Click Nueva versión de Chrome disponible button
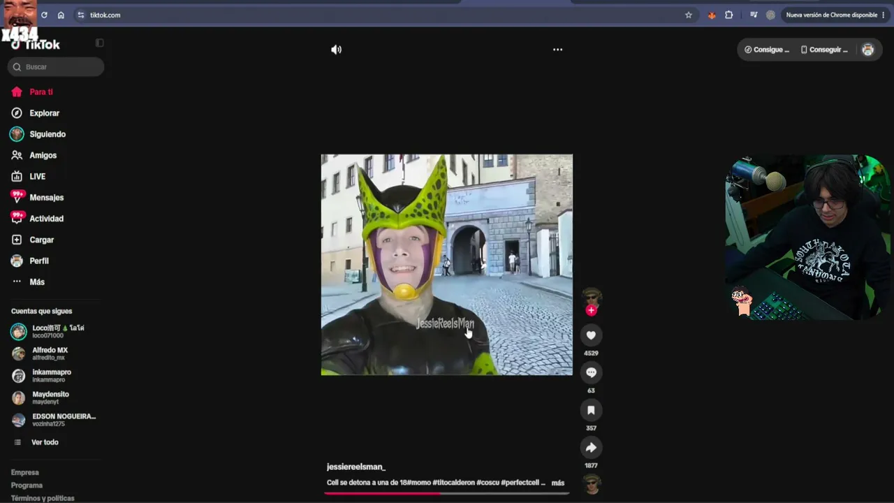The width and height of the screenshot is (894, 503). click(831, 15)
